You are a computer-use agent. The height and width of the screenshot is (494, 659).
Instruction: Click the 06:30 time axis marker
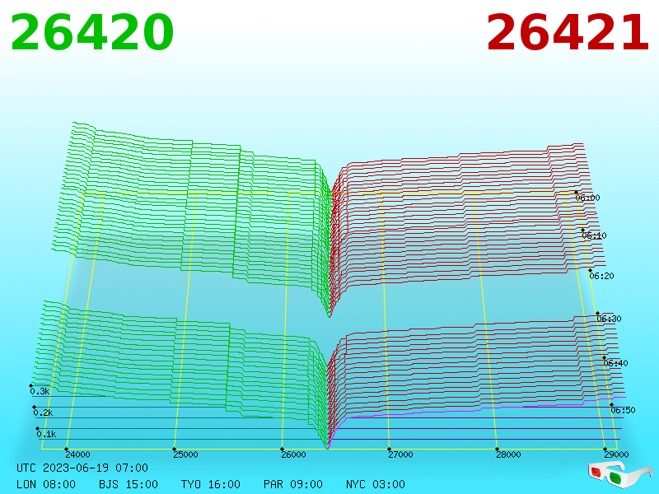pyautogui.click(x=609, y=319)
